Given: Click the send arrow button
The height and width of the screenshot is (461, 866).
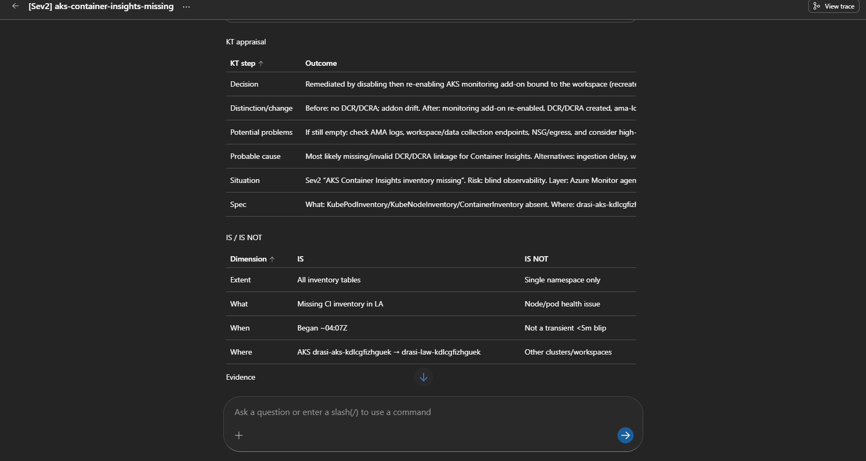Looking at the screenshot, I should coord(625,435).
